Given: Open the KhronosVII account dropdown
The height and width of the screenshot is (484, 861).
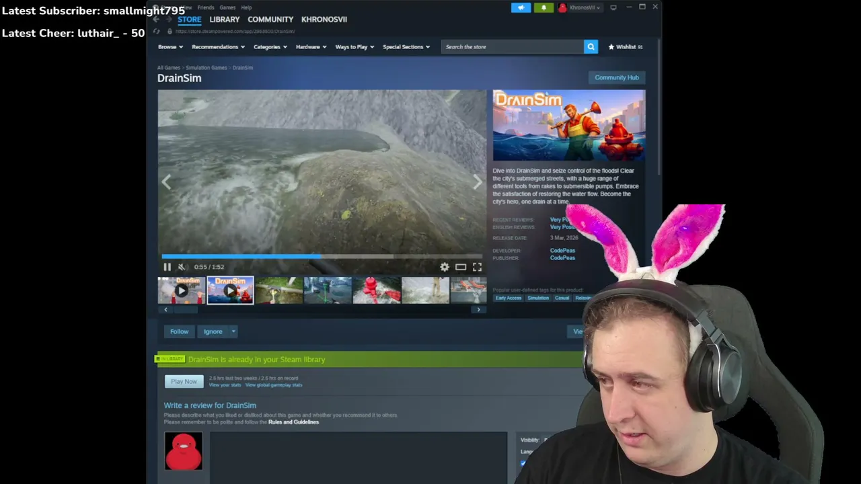Looking at the screenshot, I should [x=583, y=7].
